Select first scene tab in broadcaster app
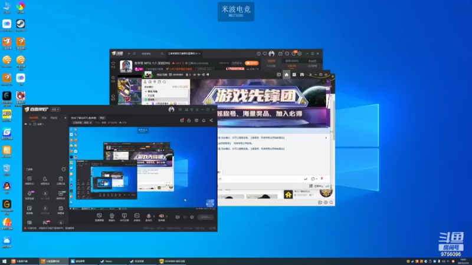Image resolution: width=472 pixels, height=265 pixels. (x=34, y=118)
